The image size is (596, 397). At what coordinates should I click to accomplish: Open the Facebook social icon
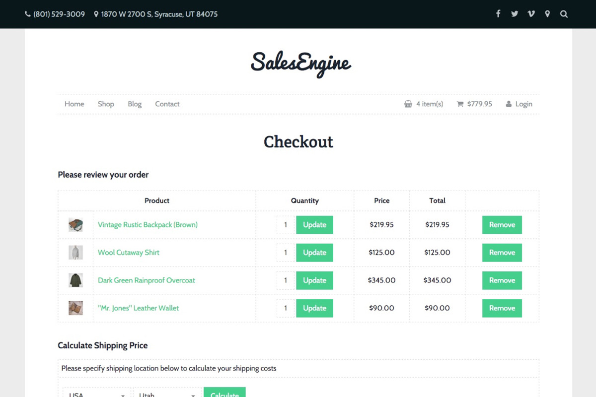click(x=498, y=14)
